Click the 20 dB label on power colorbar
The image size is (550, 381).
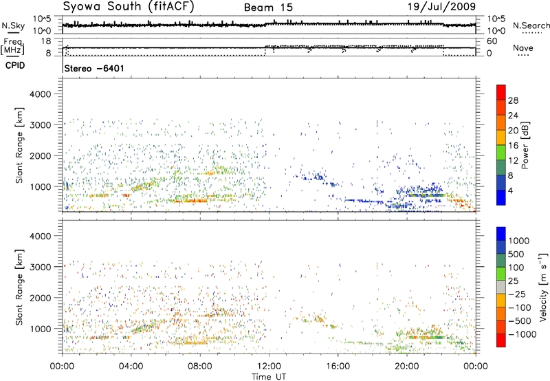click(x=513, y=131)
